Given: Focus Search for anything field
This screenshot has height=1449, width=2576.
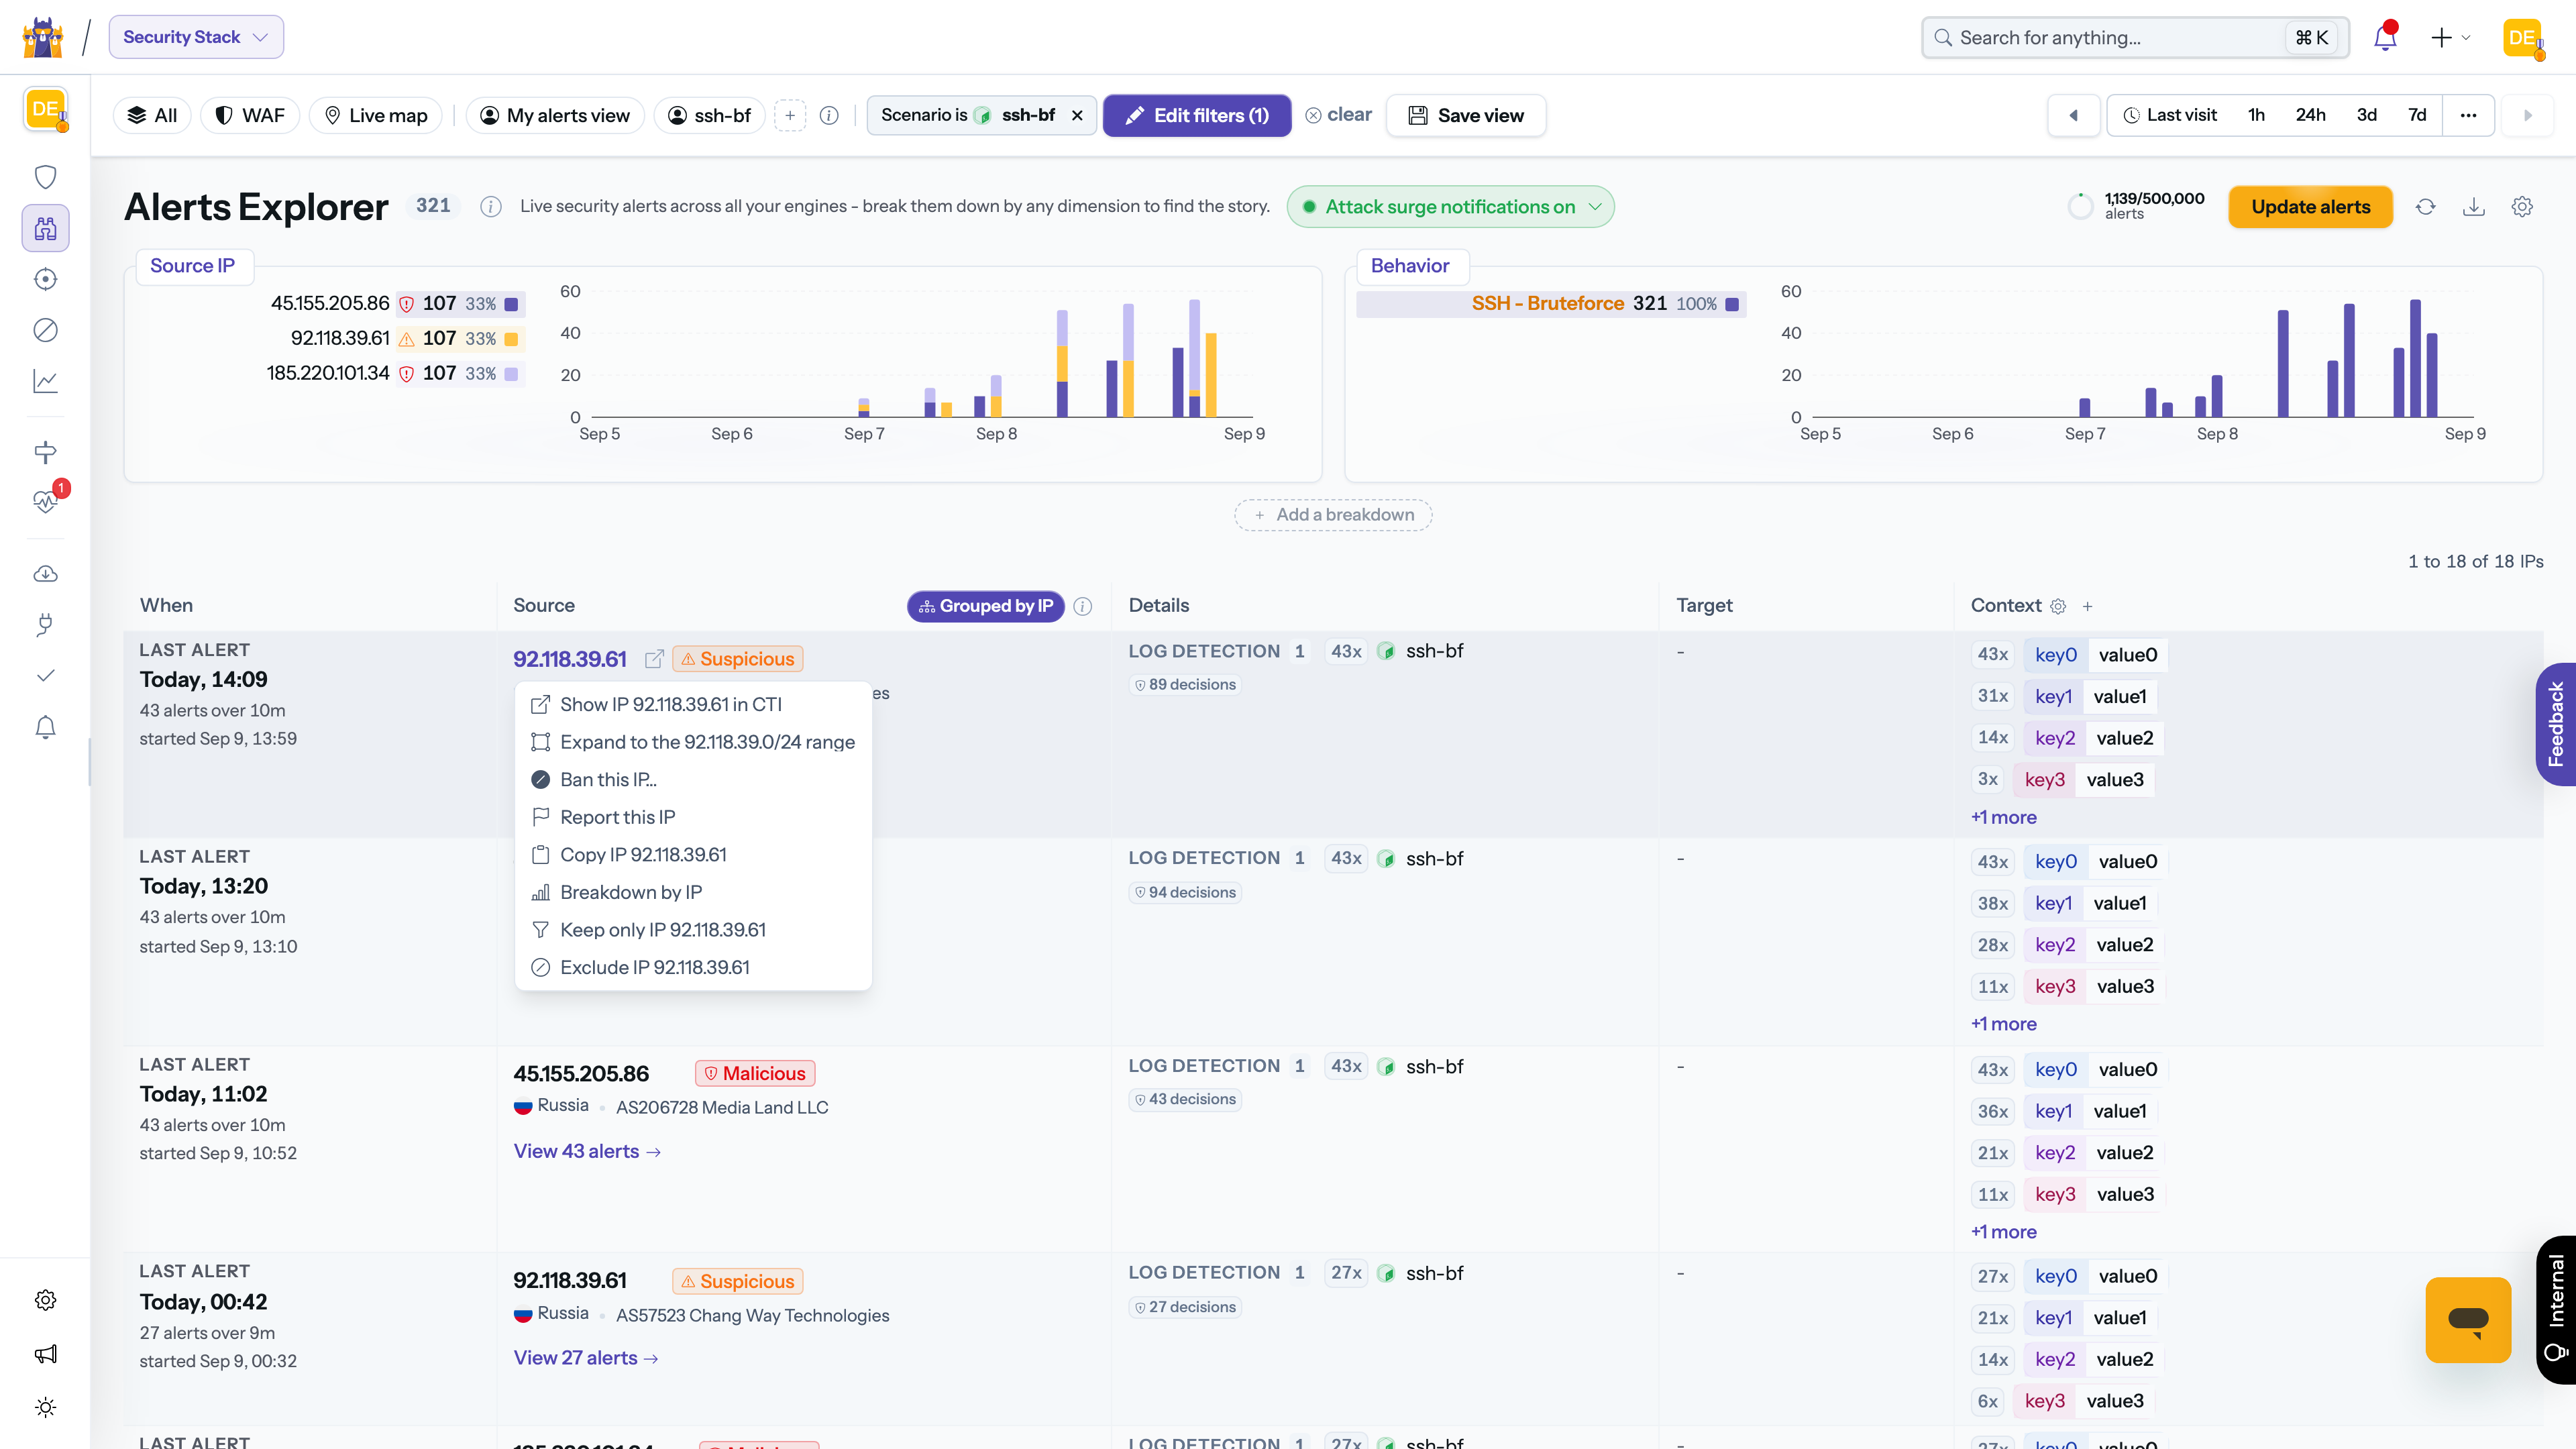Looking at the screenshot, I should 2135,37.
